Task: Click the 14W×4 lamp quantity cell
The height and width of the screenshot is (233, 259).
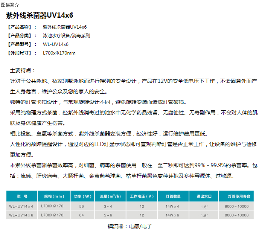Action: tap(173, 206)
